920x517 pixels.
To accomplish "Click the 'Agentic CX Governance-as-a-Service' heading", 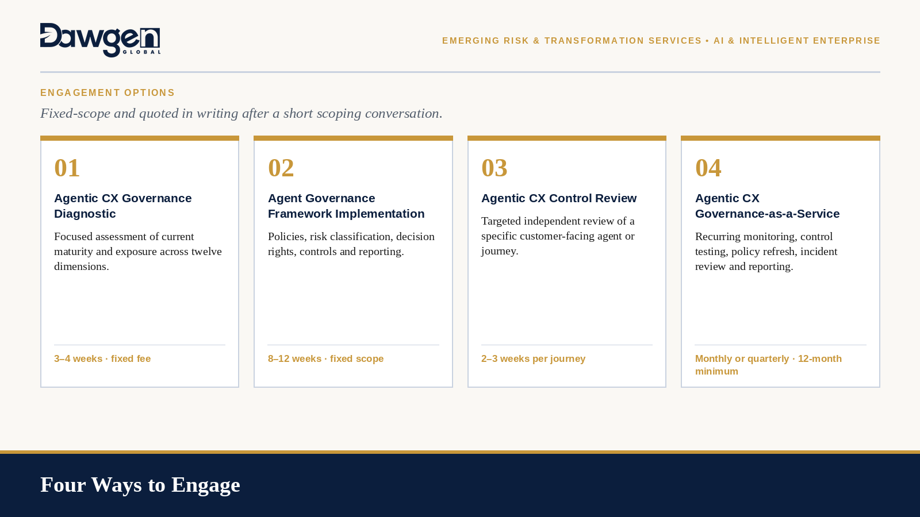I will 767,206.
